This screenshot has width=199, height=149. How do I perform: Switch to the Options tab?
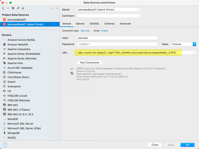[x=80, y=24]
